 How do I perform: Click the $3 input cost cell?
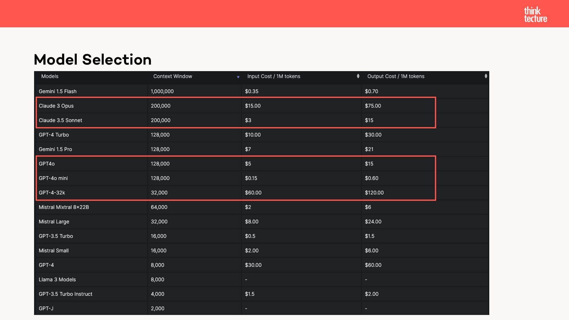[248, 120]
